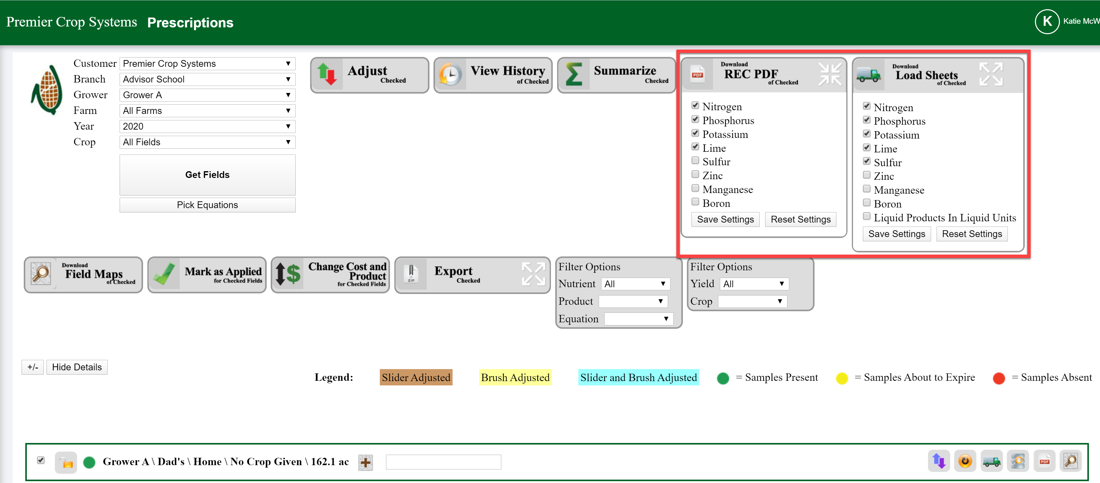Viewport: 1100px width, 483px height.
Task: Download Field Maps of Checked
Action: pos(83,275)
